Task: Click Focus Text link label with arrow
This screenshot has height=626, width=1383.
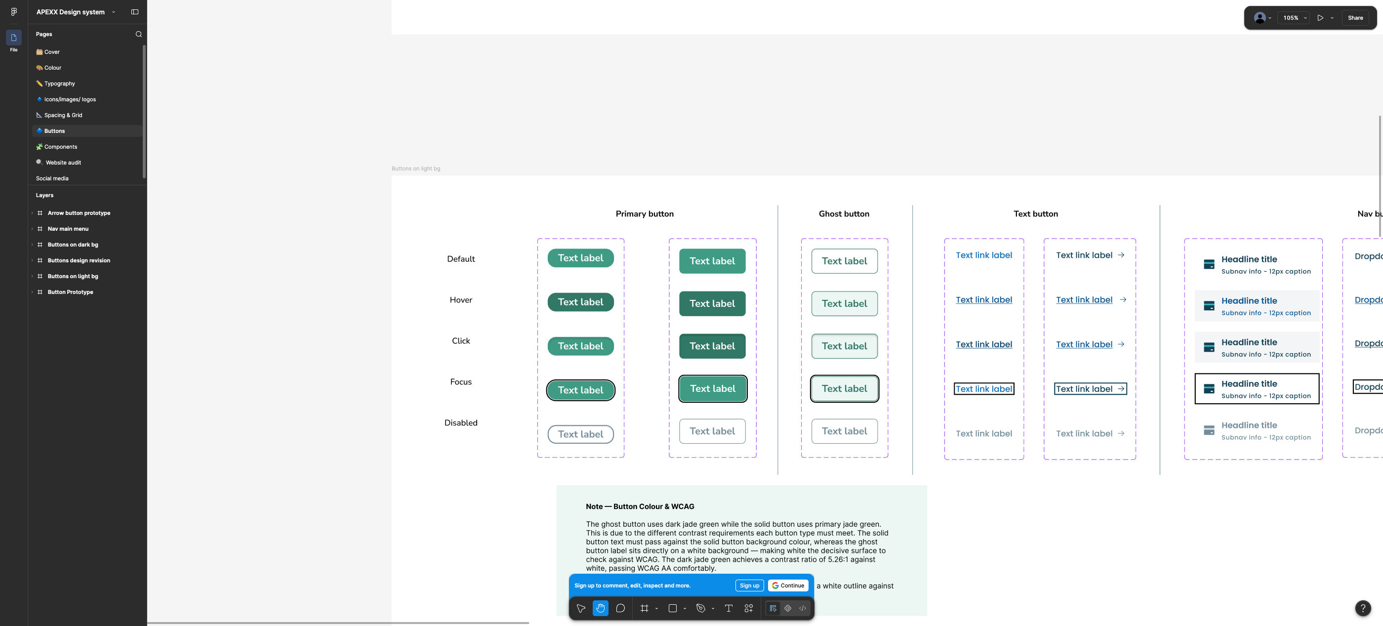Action: coord(1090,389)
